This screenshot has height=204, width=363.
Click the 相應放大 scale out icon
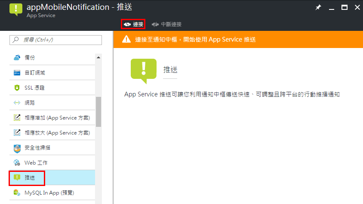(x=17, y=133)
